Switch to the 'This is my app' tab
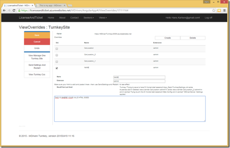 (51, 5)
